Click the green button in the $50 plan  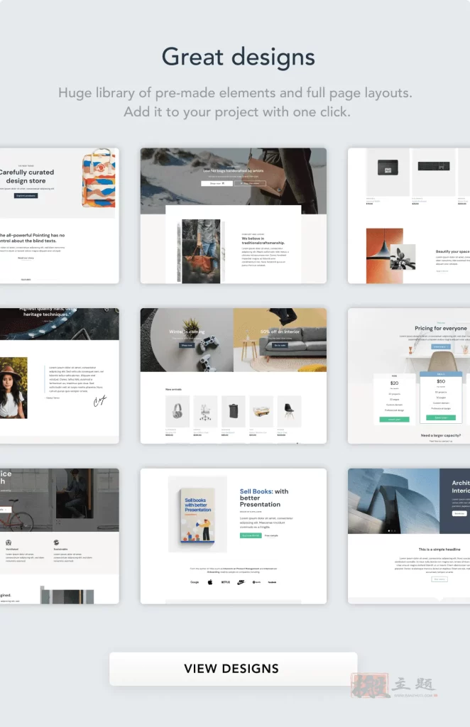click(440, 417)
